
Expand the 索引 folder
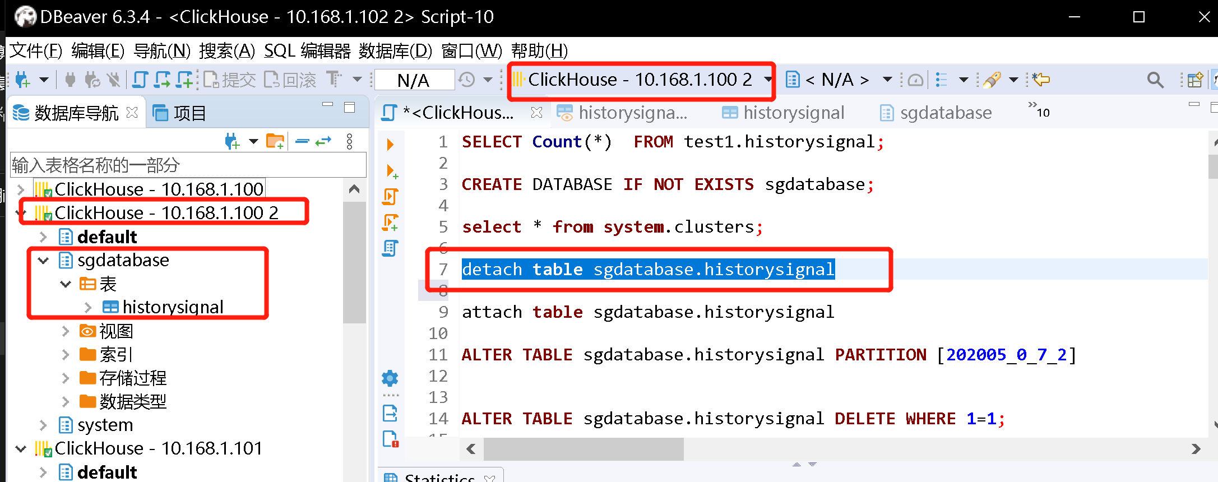click(66, 355)
